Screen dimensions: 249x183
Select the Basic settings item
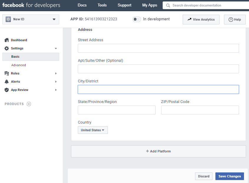coord(31,56)
